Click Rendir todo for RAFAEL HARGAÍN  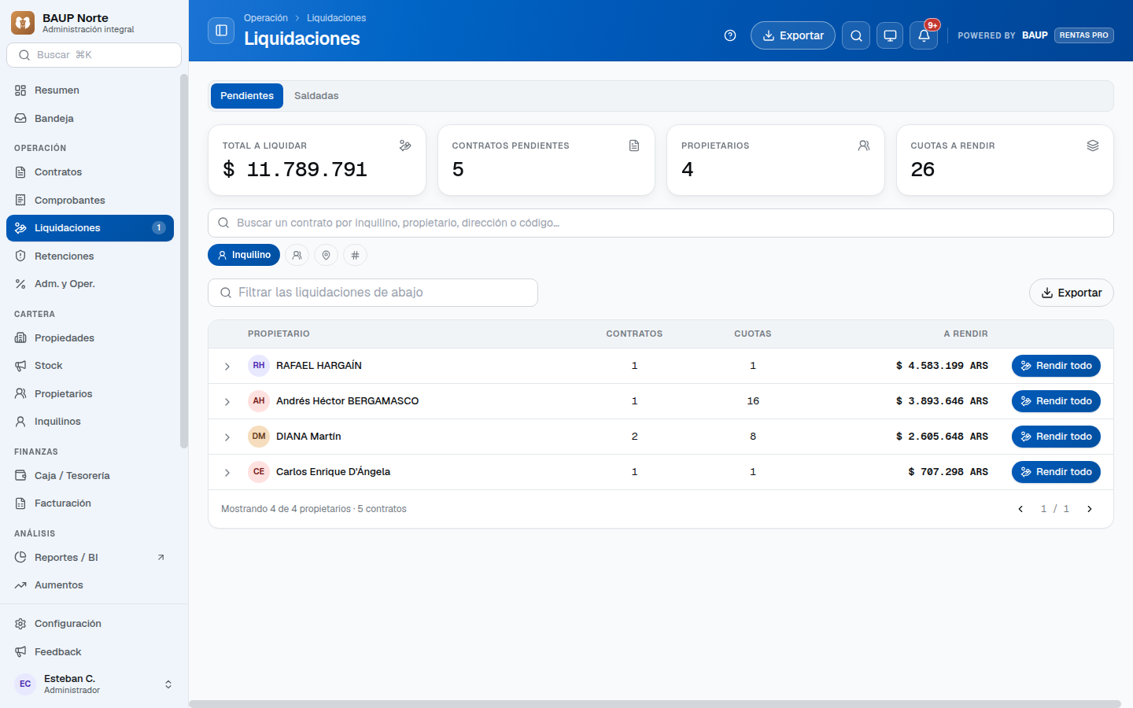[1056, 366]
